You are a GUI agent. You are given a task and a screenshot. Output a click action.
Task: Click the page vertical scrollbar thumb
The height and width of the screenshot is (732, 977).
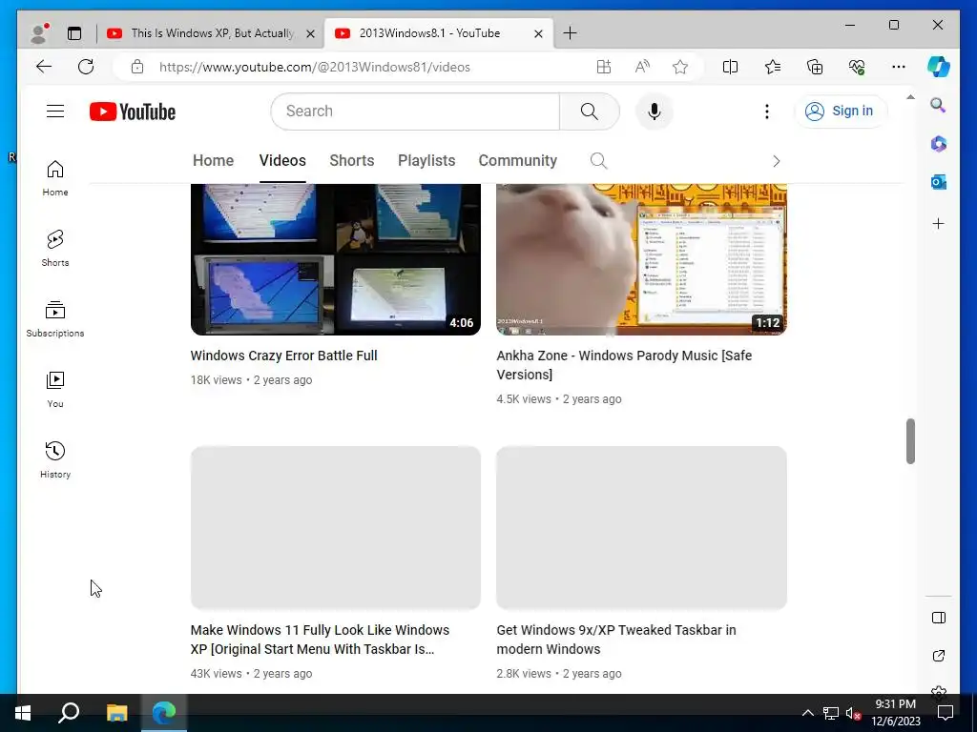point(910,441)
